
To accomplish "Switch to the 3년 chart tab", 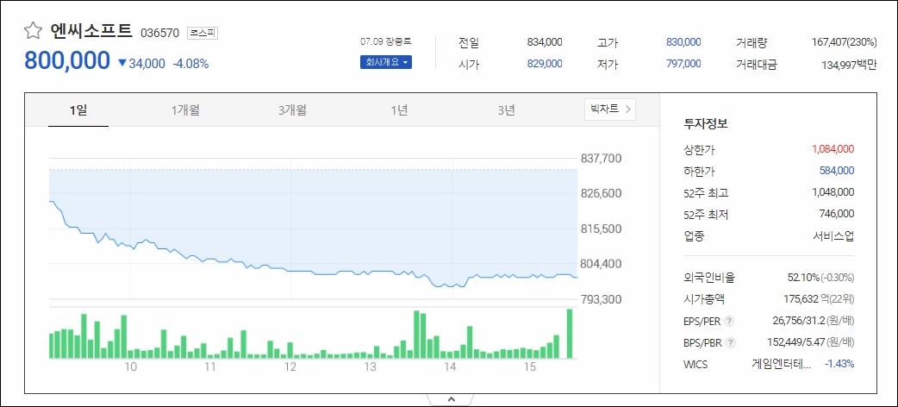I will 506,110.
